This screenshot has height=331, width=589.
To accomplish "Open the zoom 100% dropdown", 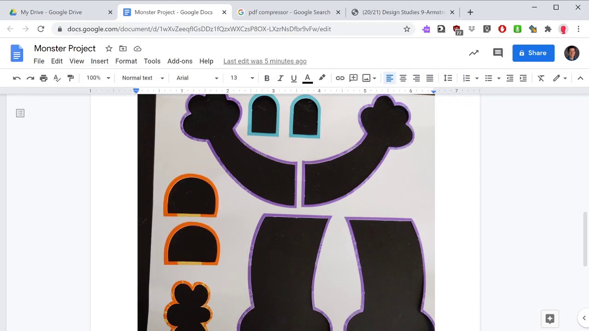I will pos(98,78).
